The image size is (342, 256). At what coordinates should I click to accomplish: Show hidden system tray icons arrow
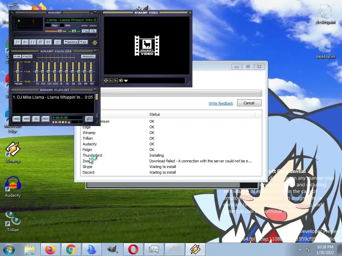tap(300, 250)
